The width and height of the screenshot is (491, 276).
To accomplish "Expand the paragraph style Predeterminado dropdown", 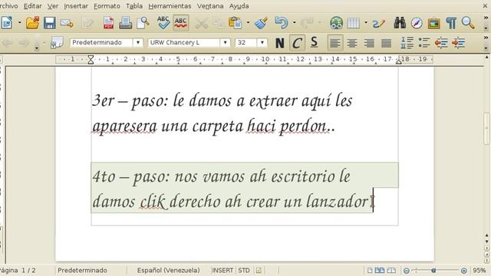I will click(x=138, y=43).
